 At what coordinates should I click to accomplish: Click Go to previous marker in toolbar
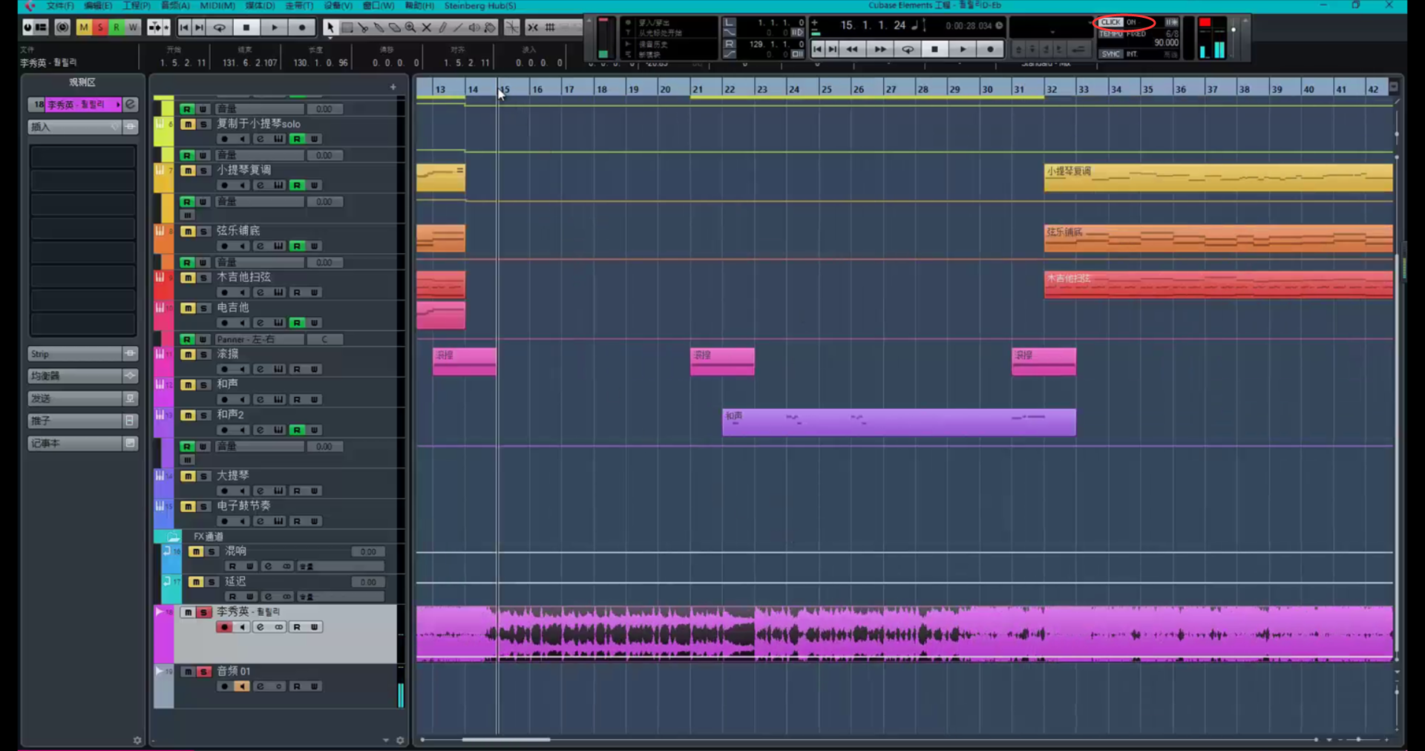point(184,27)
